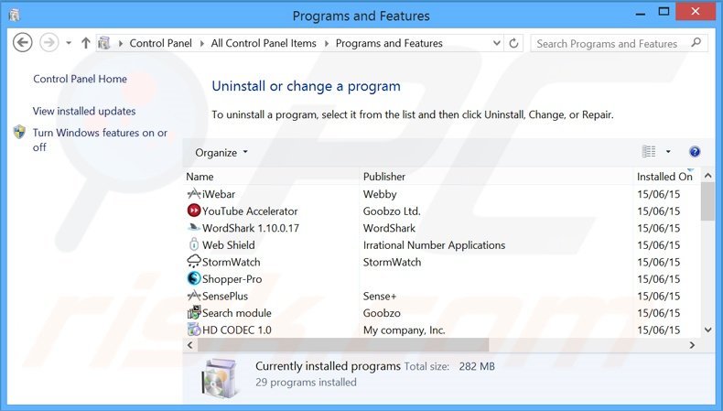This screenshot has width=723, height=411.
Task: Go back with the Back arrow
Action: click(22, 43)
